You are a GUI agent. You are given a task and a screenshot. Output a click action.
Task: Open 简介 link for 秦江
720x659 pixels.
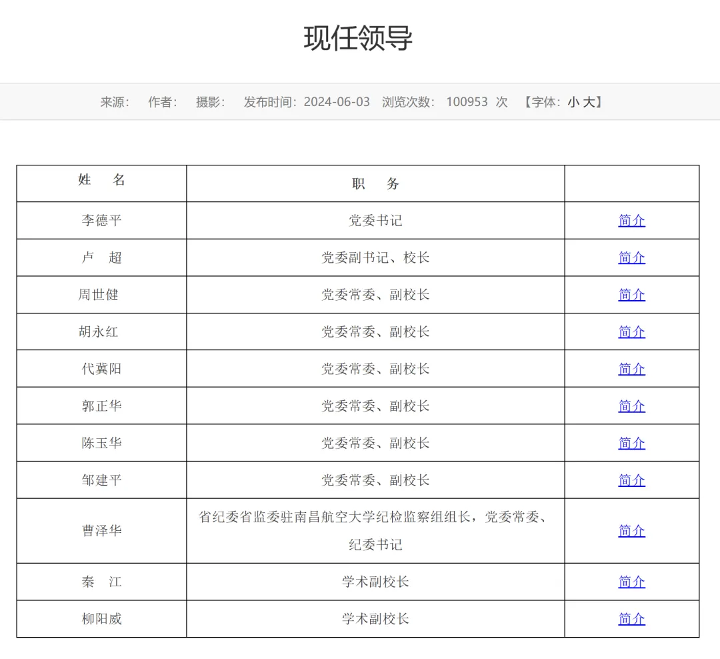[x=631, y=582]
